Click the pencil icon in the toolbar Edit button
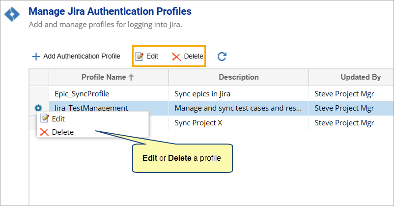 [x=139, y=57]
